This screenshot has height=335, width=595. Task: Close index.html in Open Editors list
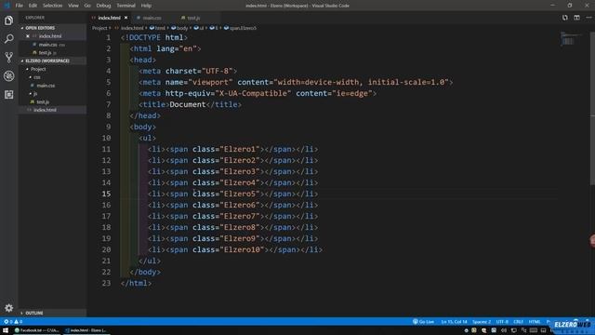coord(28,36)
